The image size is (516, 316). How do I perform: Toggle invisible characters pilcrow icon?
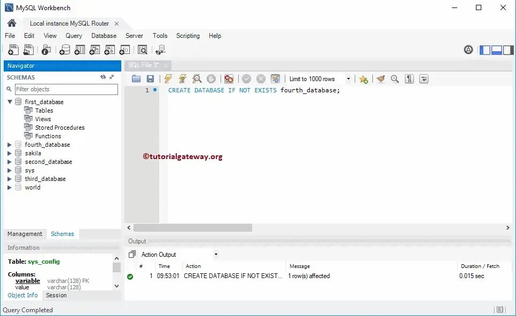[x=409, y=78]
